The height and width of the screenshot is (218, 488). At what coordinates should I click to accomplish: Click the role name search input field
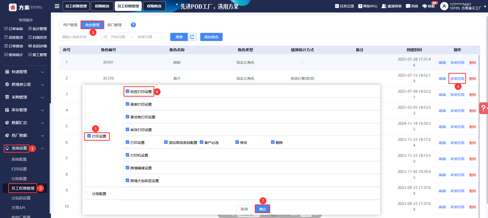[78, 37]
